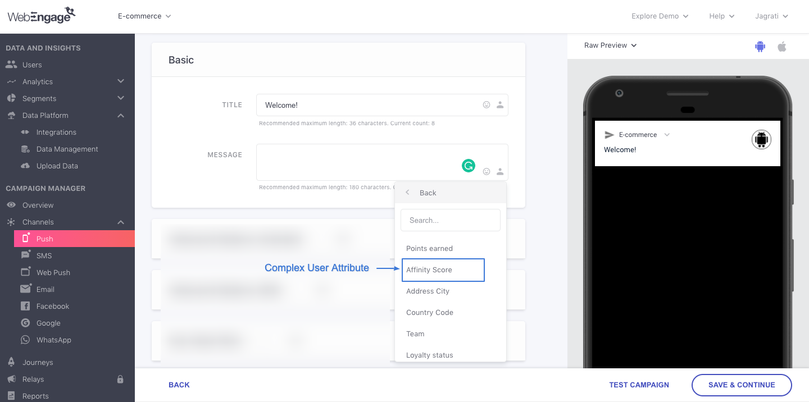Click the Data Platform cloud icon
Screen dimensions: 809x402
point(11,115)
